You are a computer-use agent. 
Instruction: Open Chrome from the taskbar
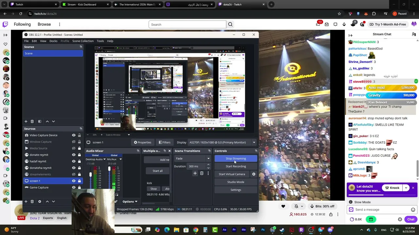click(x=195, y=230)
